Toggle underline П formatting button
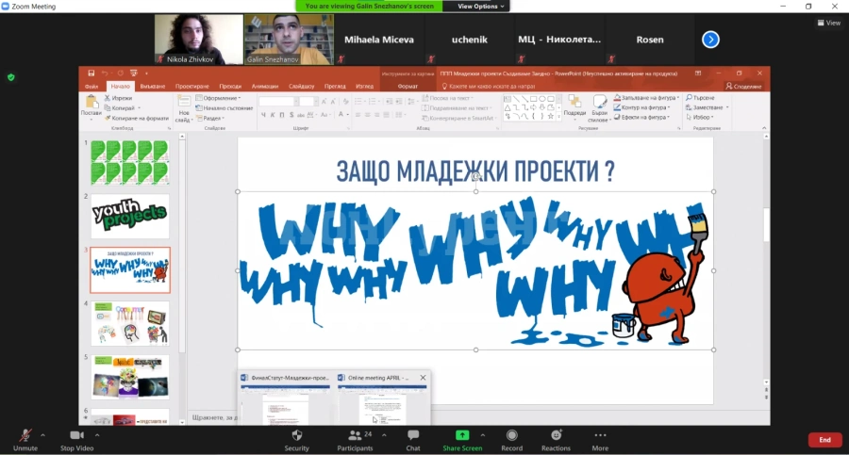Screen dimensions: 849x455 point(282,115)
